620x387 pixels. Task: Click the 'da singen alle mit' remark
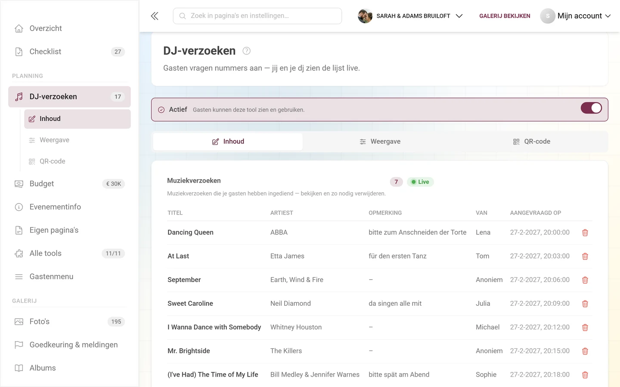click(x=395, y=303)
